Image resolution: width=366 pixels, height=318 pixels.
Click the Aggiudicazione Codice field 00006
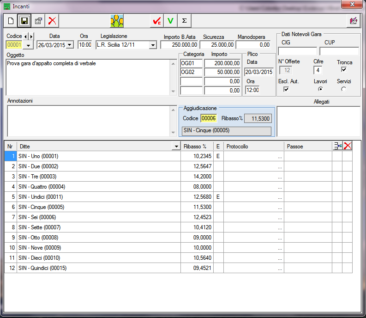click(x=209, y=118)
